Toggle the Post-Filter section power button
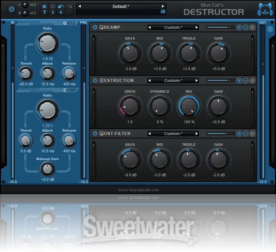 pyautogui.click(x=95, y=133)
